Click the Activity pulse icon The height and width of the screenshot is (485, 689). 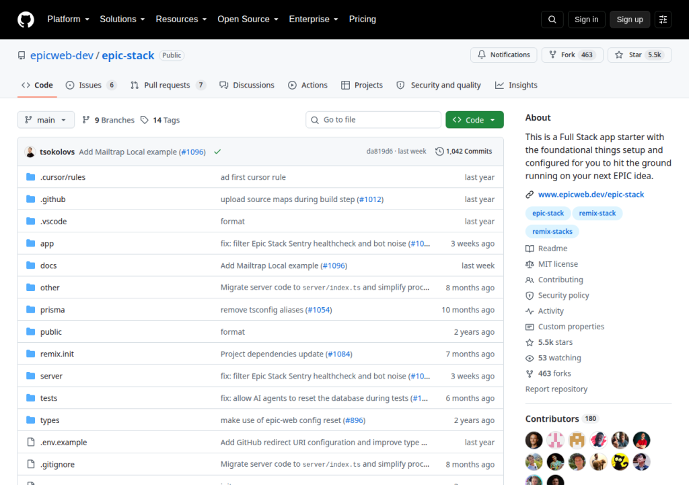coord(530,311)
